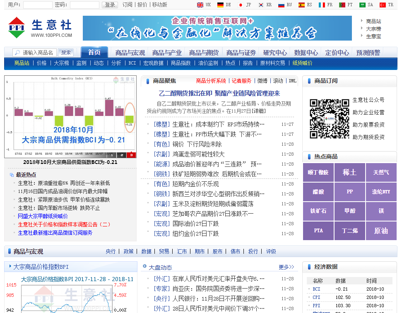Scan-area QR code for 生意社公众号
The width and height of the screenshot is (402, 313).
click(329, 119)
